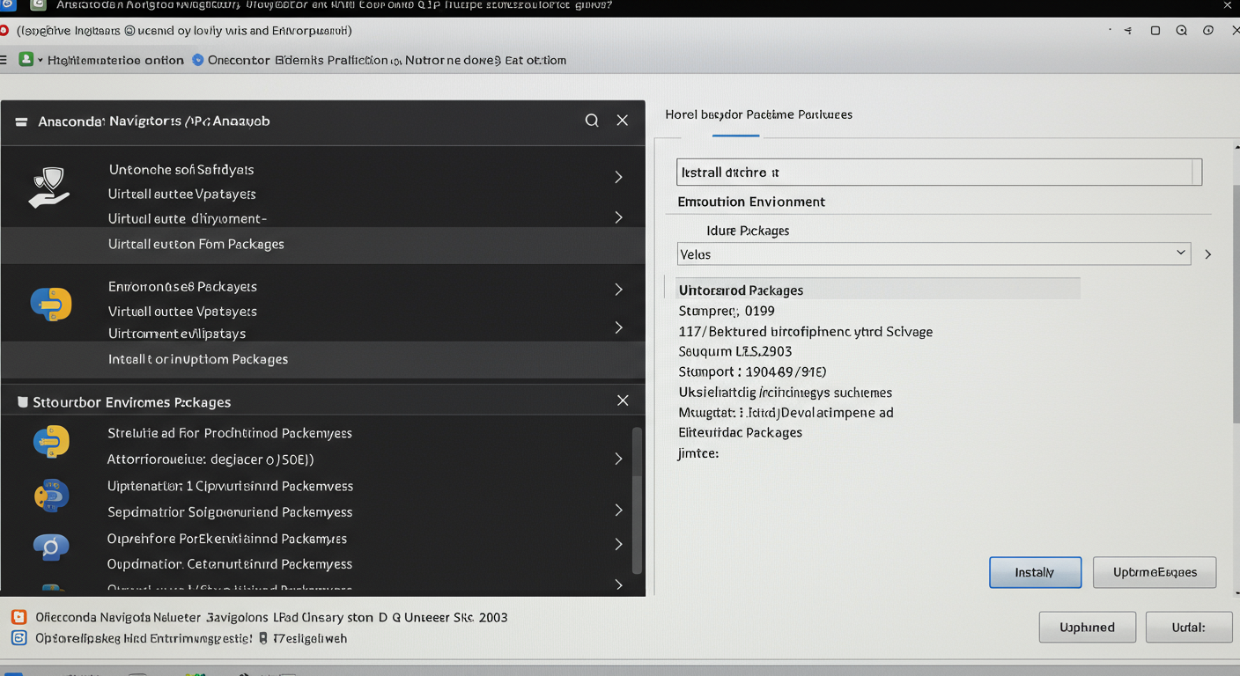Click the blue icon beside 'Opforelipskeg' status text

(x=18, y=638)
